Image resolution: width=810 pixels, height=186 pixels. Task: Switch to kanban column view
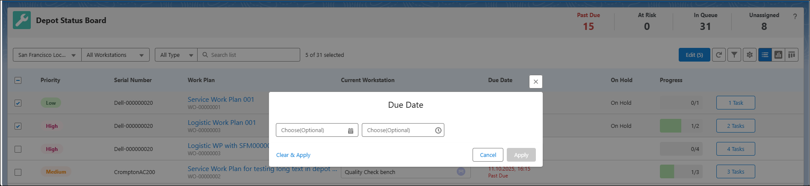[792, 55]
